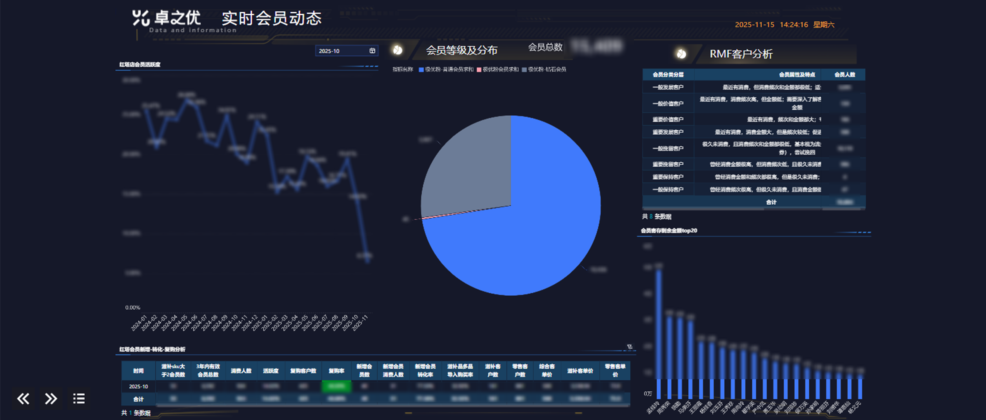
Task: Select the 2025-10 row in the analysis table
Action: click(138, 386)
